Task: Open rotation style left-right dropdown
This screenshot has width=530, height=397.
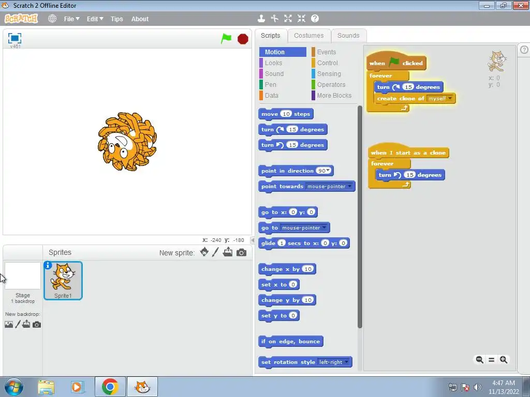Action: click(x=346, y=362)
